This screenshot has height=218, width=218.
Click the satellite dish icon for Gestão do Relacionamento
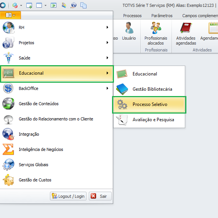coord(8,119)
